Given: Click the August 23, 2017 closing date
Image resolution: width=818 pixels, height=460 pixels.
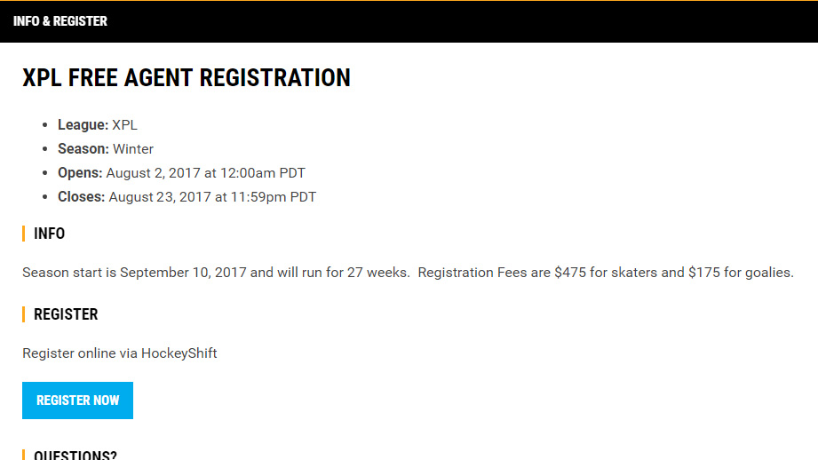Looking at the screenshot, I should click(160, 197).
